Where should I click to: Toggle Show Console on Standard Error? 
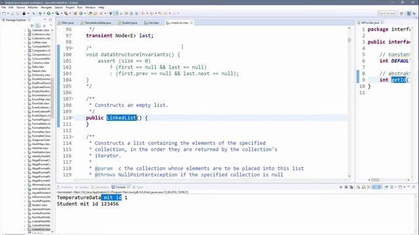(x=380, y=187)
